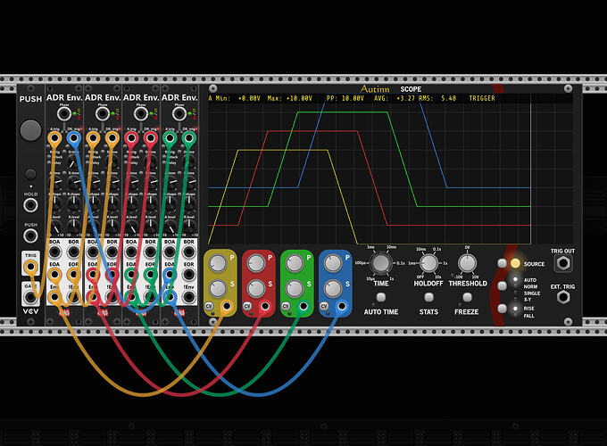Toggle the blue channel CV button
The width and height of the screenshot is (607, 446).
click(324, 306)
